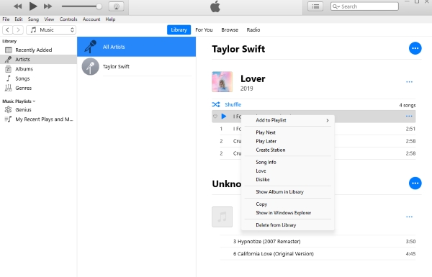The width and height of the screenshot is (432, 277).
Task: Skip forward with the fast-forward button
Action: 48,6
